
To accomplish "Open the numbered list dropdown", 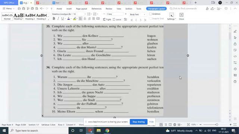I will pos(97,14).
